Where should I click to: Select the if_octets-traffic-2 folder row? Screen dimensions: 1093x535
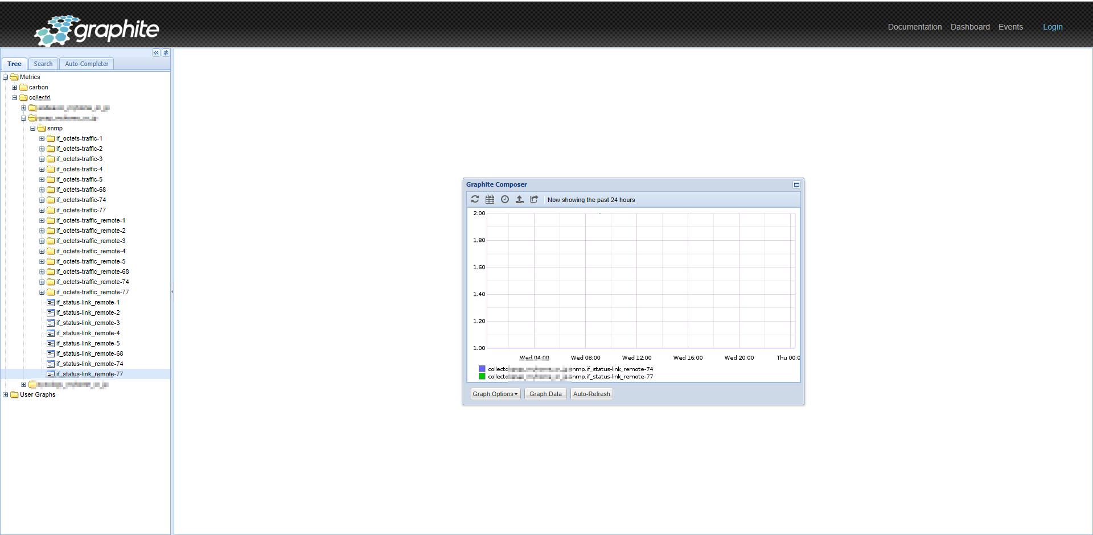coord(85,149)
